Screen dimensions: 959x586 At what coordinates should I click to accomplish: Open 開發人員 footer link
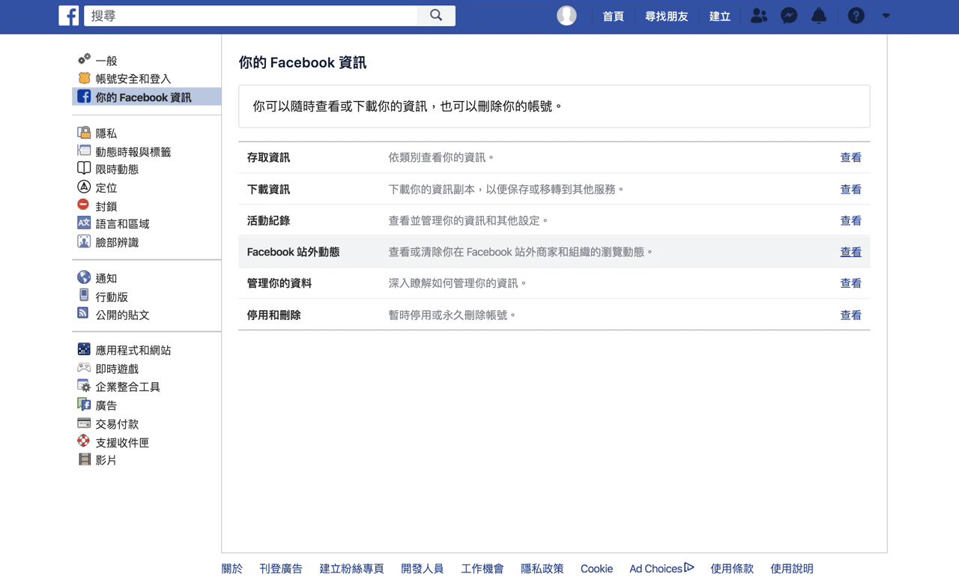pos(423,569)
